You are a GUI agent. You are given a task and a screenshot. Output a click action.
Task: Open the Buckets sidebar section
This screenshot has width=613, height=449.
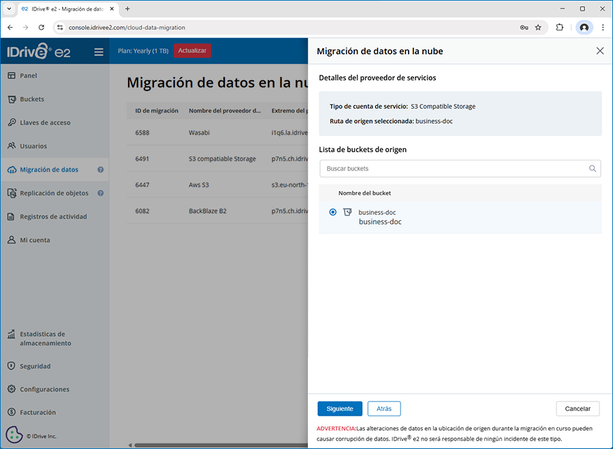click(x=32, y=99)
